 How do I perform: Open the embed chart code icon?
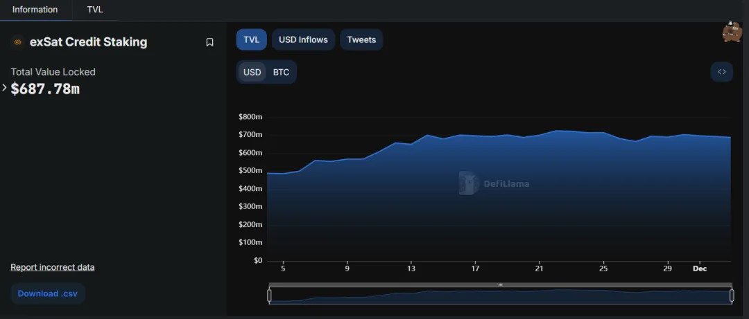point(722,72)
